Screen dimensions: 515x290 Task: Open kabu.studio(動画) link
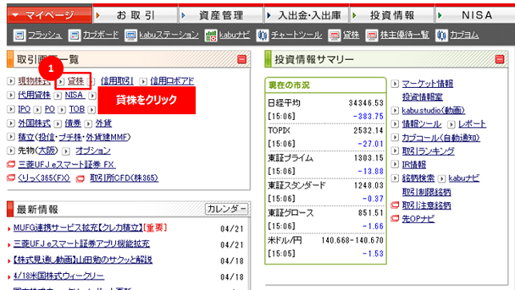click(x=433, y=110)
